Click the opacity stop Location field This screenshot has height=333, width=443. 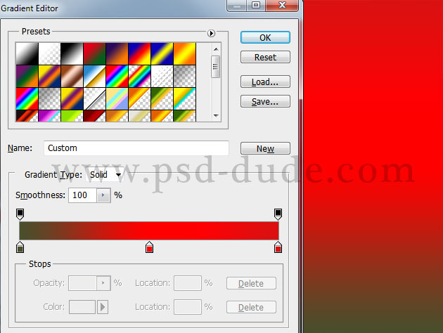pos(188,283)
